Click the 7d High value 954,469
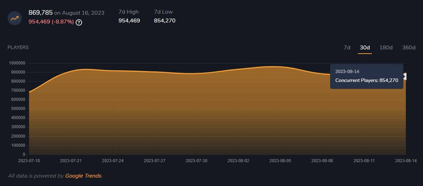The image size is (423, 186). pos(129,21)
